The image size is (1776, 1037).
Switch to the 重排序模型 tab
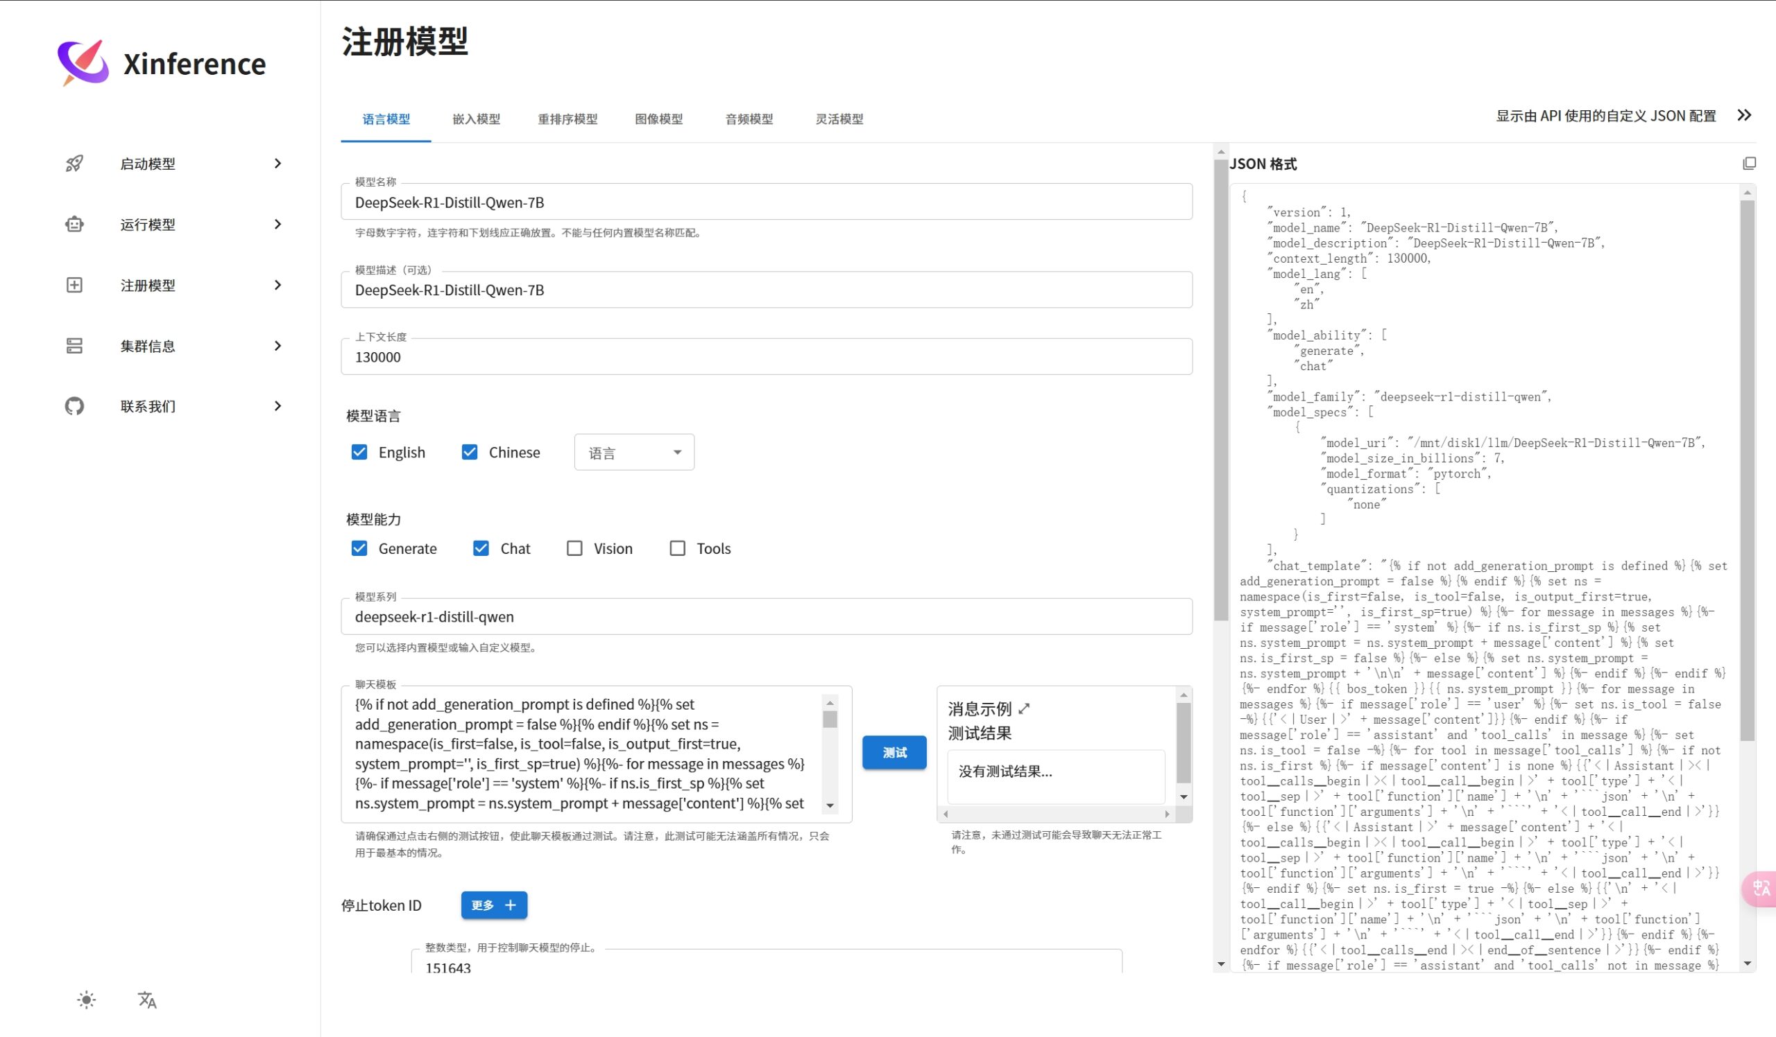point(567,119)
